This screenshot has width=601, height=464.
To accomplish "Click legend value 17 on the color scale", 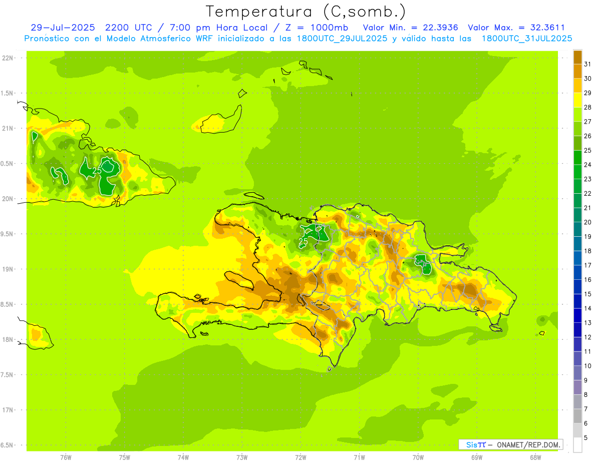I will point(588,265).
